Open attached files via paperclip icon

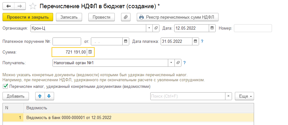126,17
